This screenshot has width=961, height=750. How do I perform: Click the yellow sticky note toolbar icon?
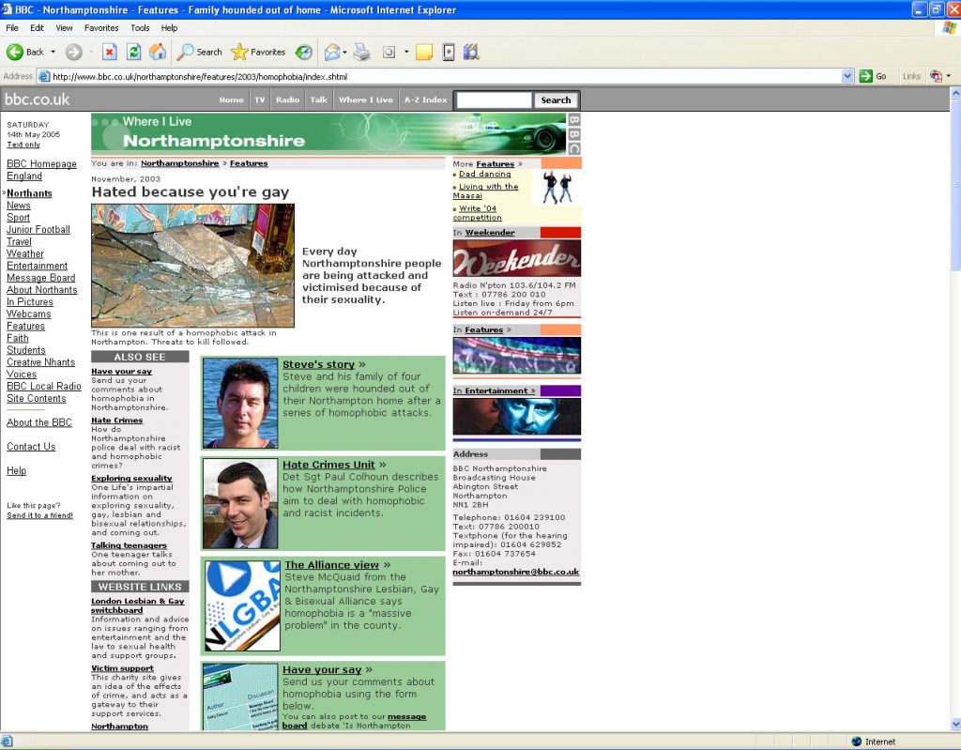(x=424, y=53)
